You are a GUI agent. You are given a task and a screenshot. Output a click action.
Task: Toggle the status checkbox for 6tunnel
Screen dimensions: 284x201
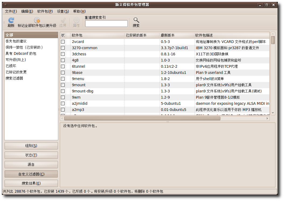(63, 66)
